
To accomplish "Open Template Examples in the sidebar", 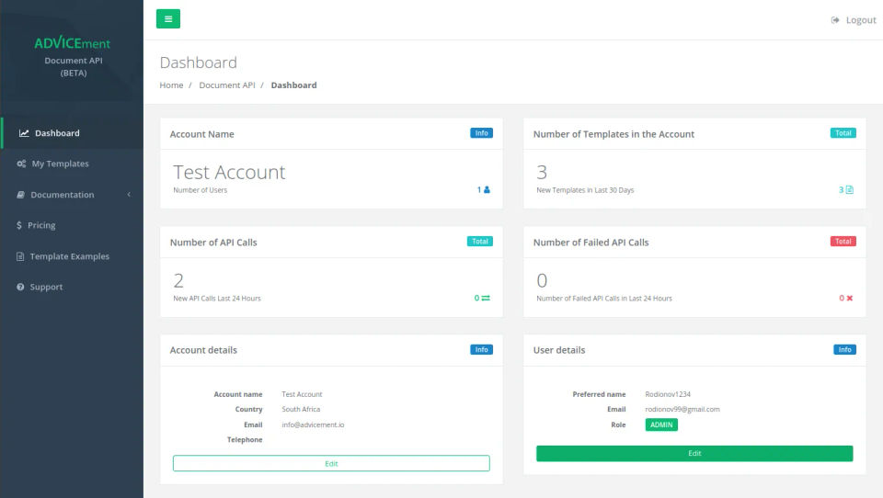I will click(69, 256).
